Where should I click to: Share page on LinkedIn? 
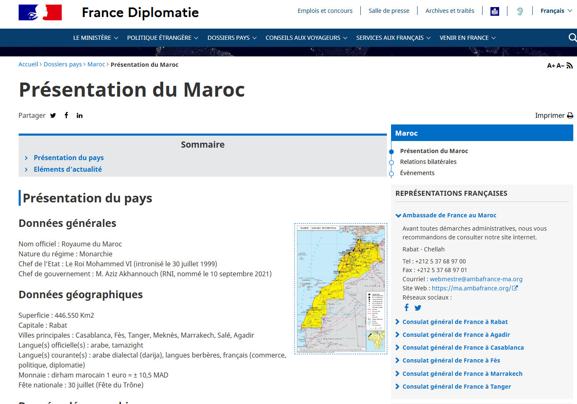point(80,116)
